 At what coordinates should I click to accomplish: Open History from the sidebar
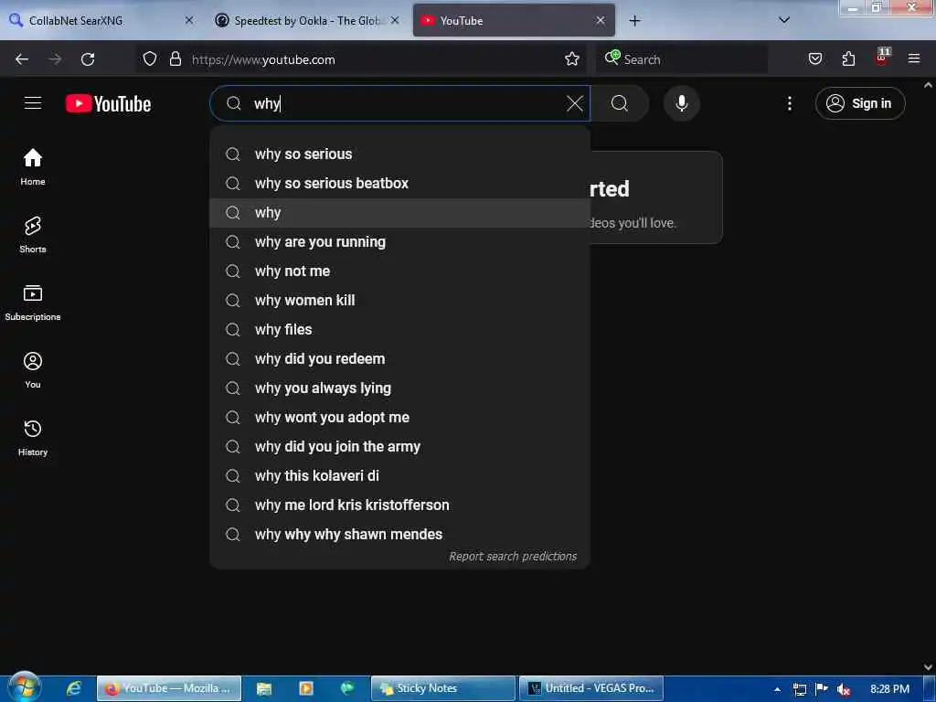coord(33,438)
